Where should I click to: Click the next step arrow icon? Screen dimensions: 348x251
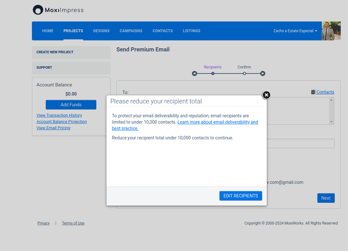click(x=263, y=74)
